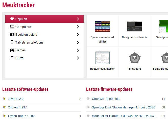Select Beeld en geluid menu item

point(44,34)
